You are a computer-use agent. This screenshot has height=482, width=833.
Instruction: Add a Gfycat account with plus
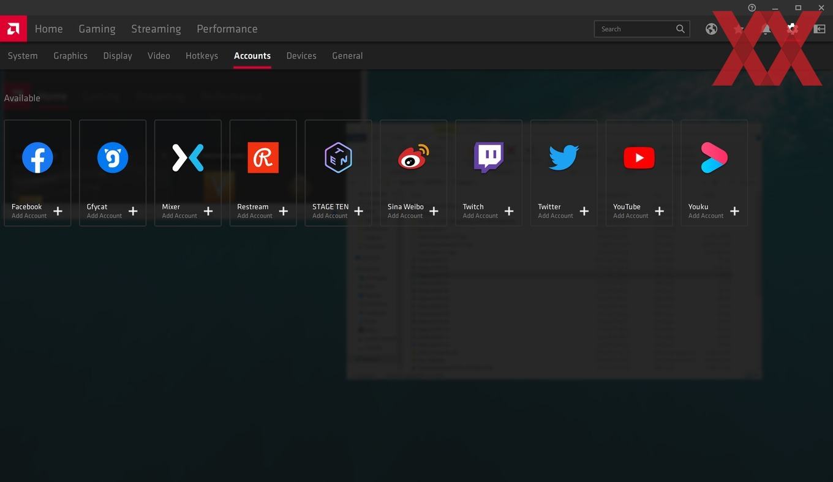coord(133,211)
